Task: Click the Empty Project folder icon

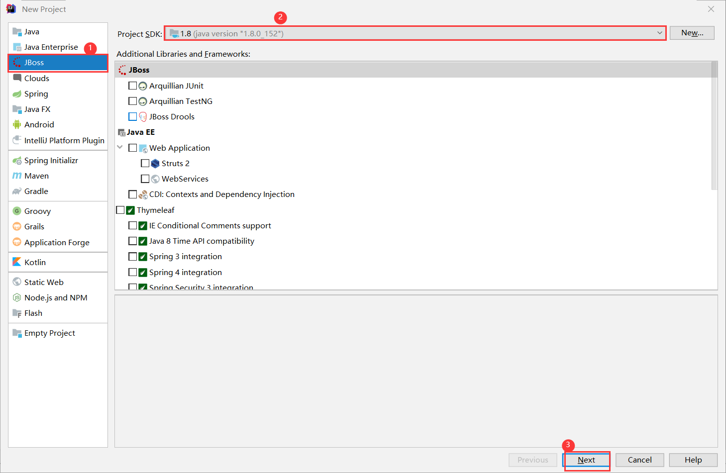Action: click(17, 333)
